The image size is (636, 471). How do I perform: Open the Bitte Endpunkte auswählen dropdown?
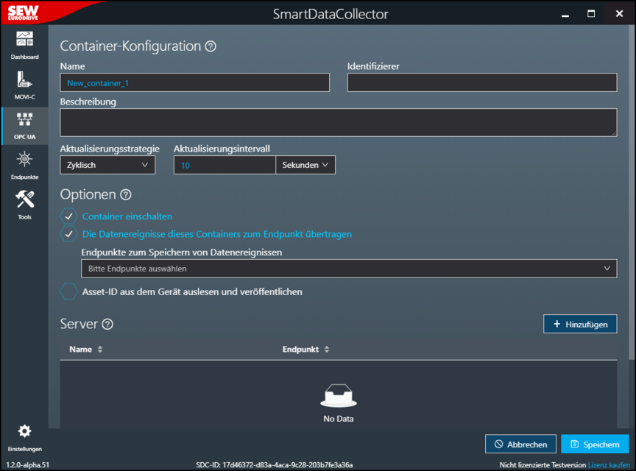[348, 269]
